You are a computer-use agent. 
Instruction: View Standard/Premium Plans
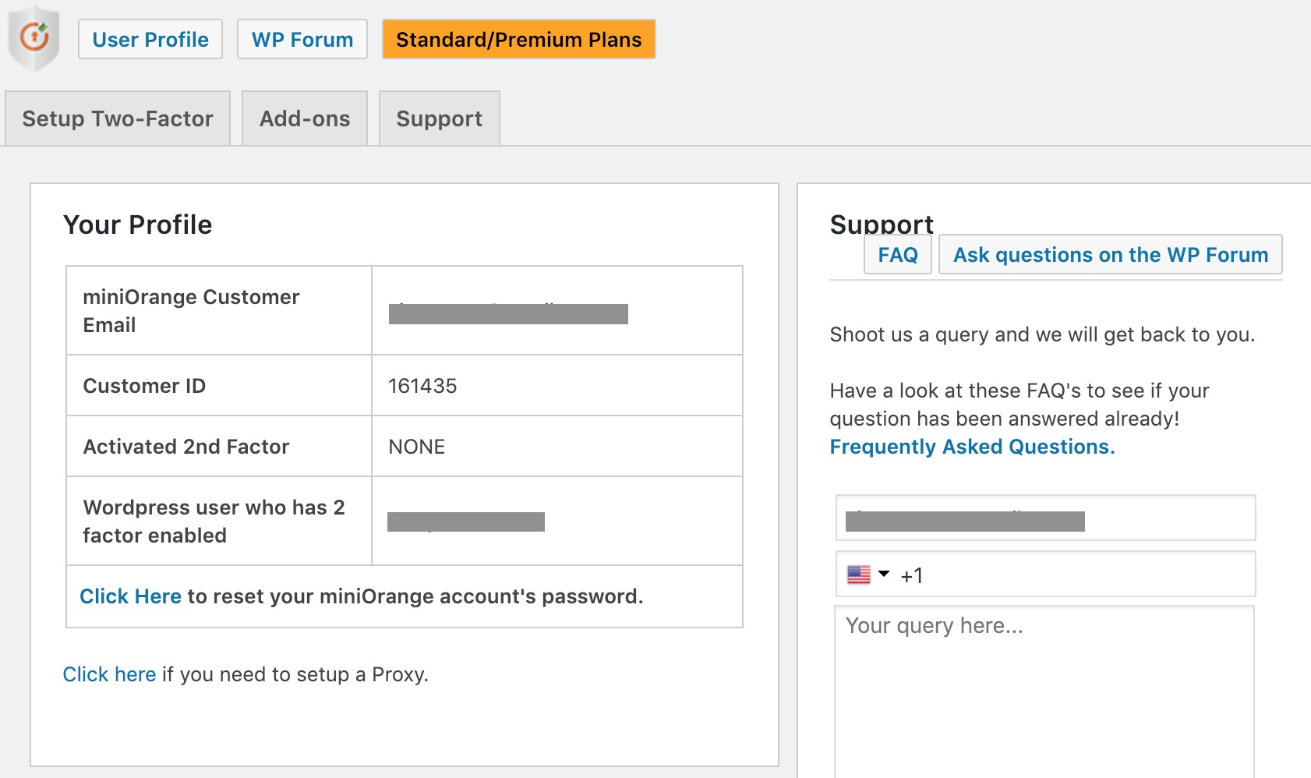coord(518,39)
